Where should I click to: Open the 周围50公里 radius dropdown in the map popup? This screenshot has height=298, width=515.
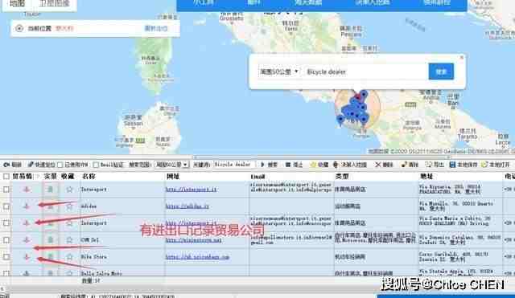point(279,71)
